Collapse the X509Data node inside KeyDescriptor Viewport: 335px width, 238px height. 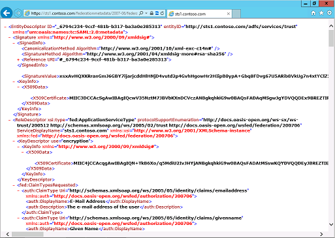pyautogui.click(x=23, y=152)
